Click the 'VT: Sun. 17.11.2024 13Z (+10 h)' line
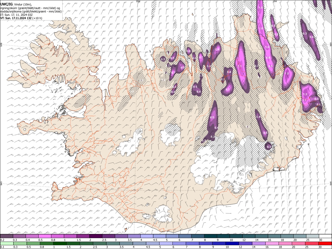The height and width of the screenshot is (249, 332). (x=21, y=18)
